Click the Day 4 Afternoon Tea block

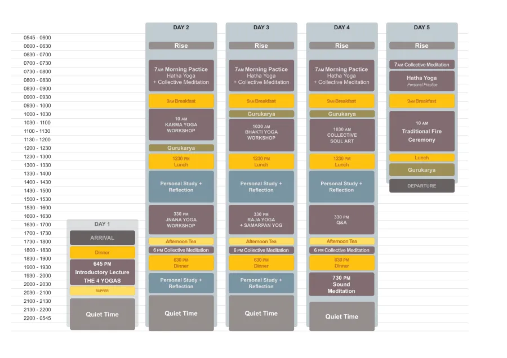point(342,241)
